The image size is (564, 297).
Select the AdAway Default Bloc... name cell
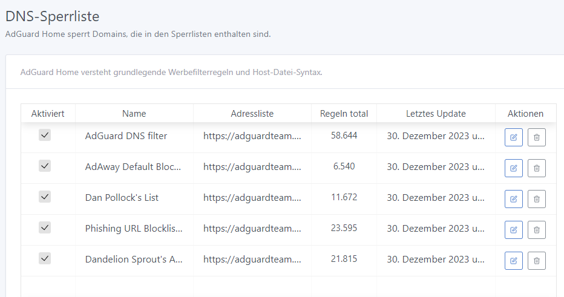pyautogui.click(x=133, y=167)
